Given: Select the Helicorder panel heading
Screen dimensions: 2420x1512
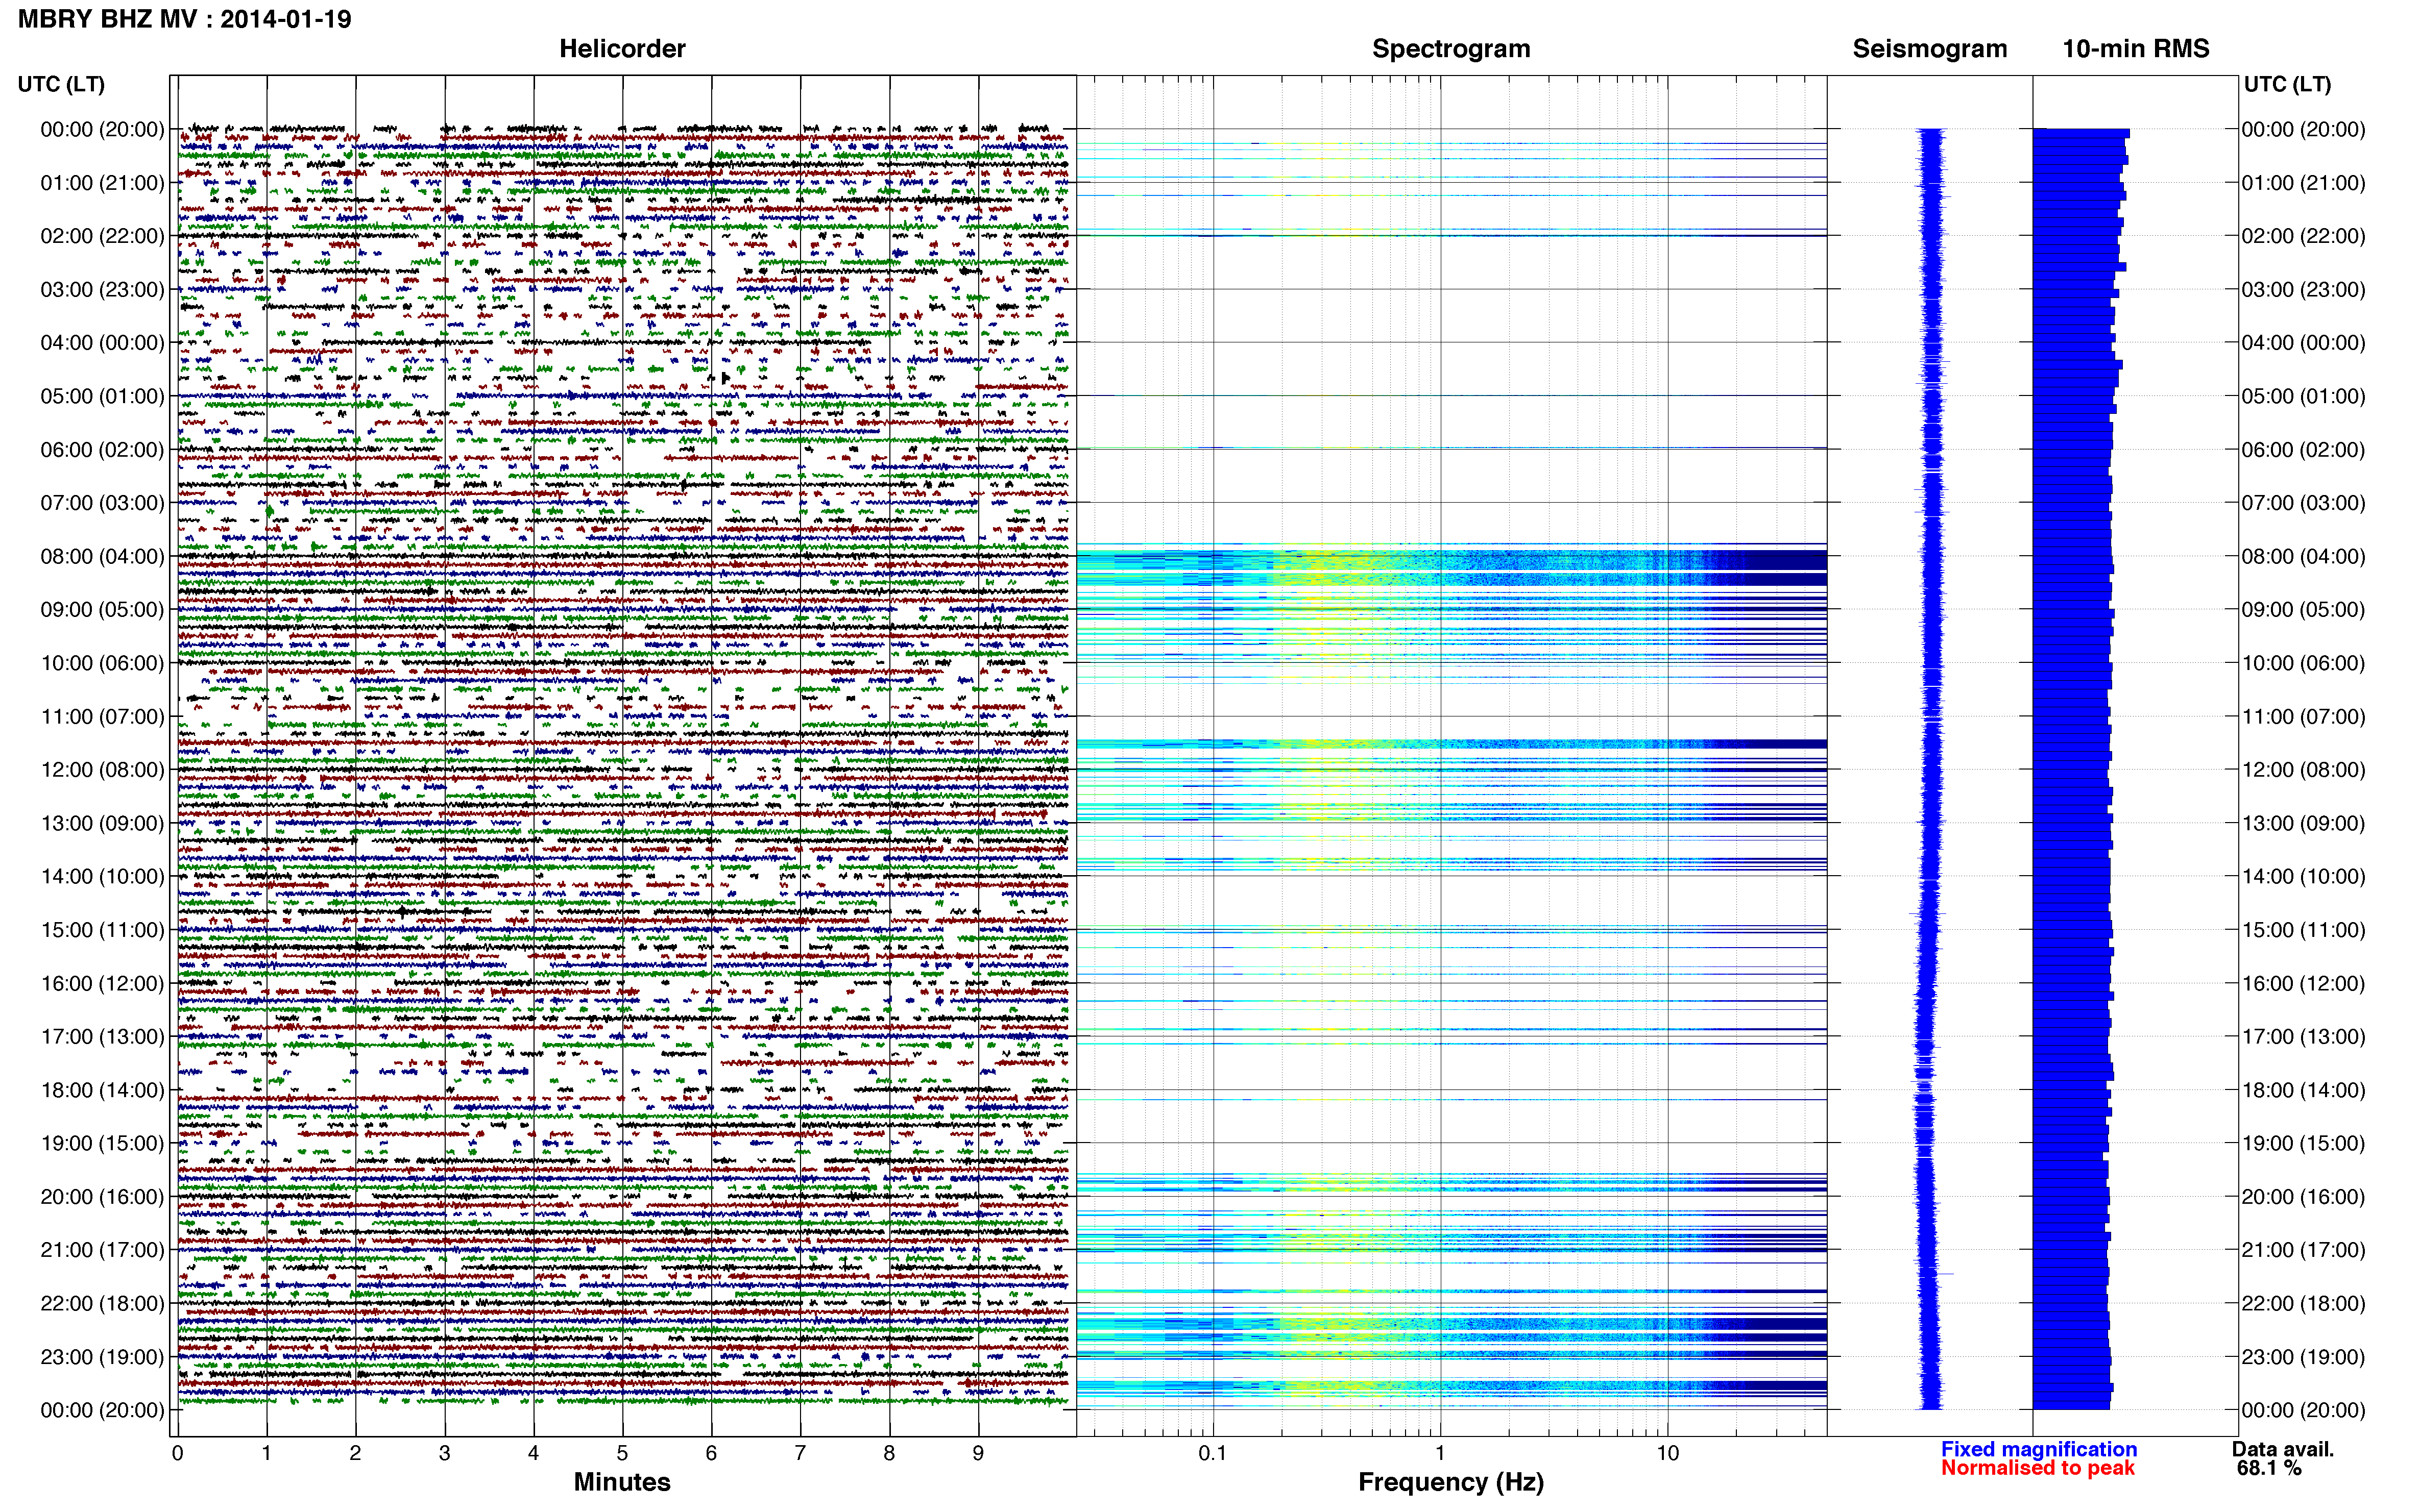Looking at the screenshot, I should 622,49.
